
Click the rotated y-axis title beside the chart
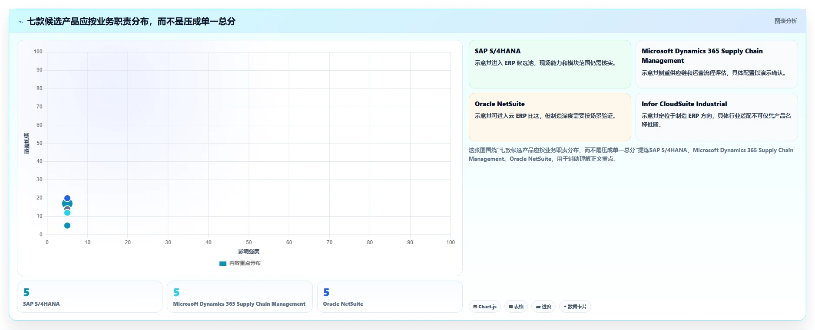coord(27,144)
